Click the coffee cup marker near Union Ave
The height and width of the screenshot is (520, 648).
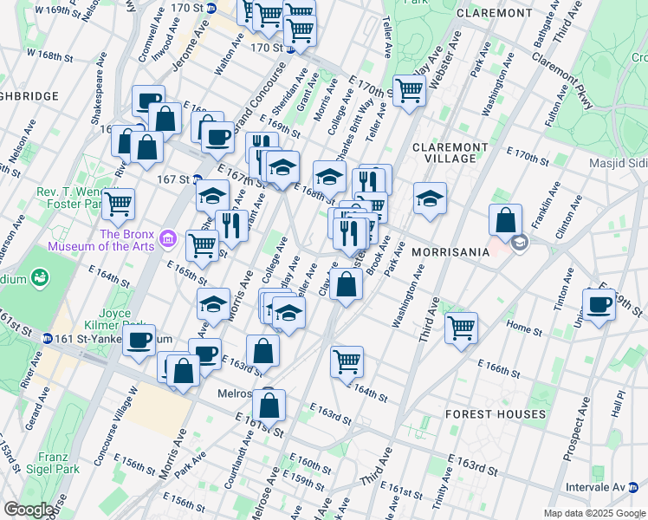(x=599, y=306)
